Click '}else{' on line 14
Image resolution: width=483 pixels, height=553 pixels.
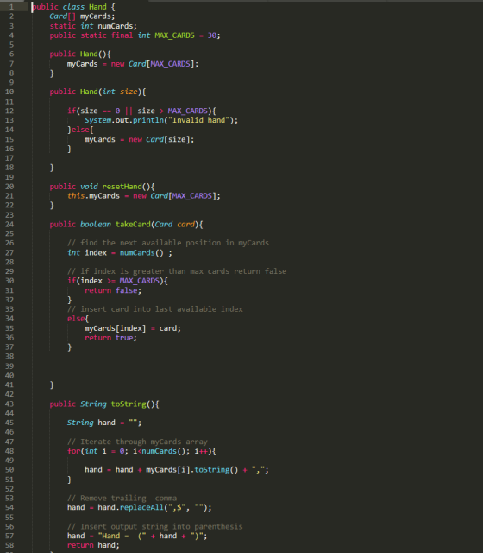tap(80, 130)
